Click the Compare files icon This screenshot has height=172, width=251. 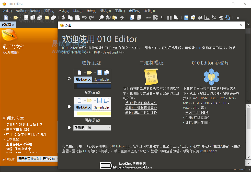click(x=193, y=17)
